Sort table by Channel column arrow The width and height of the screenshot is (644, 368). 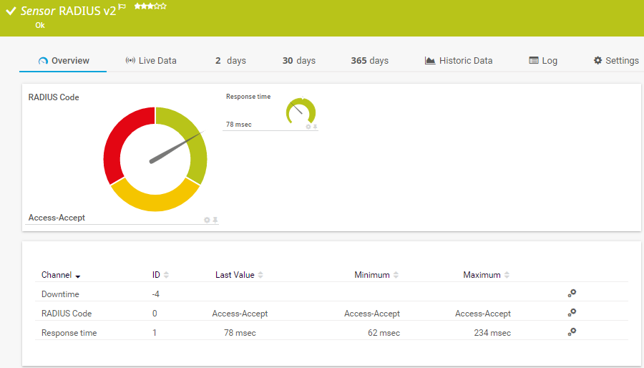tap(78, 276)
